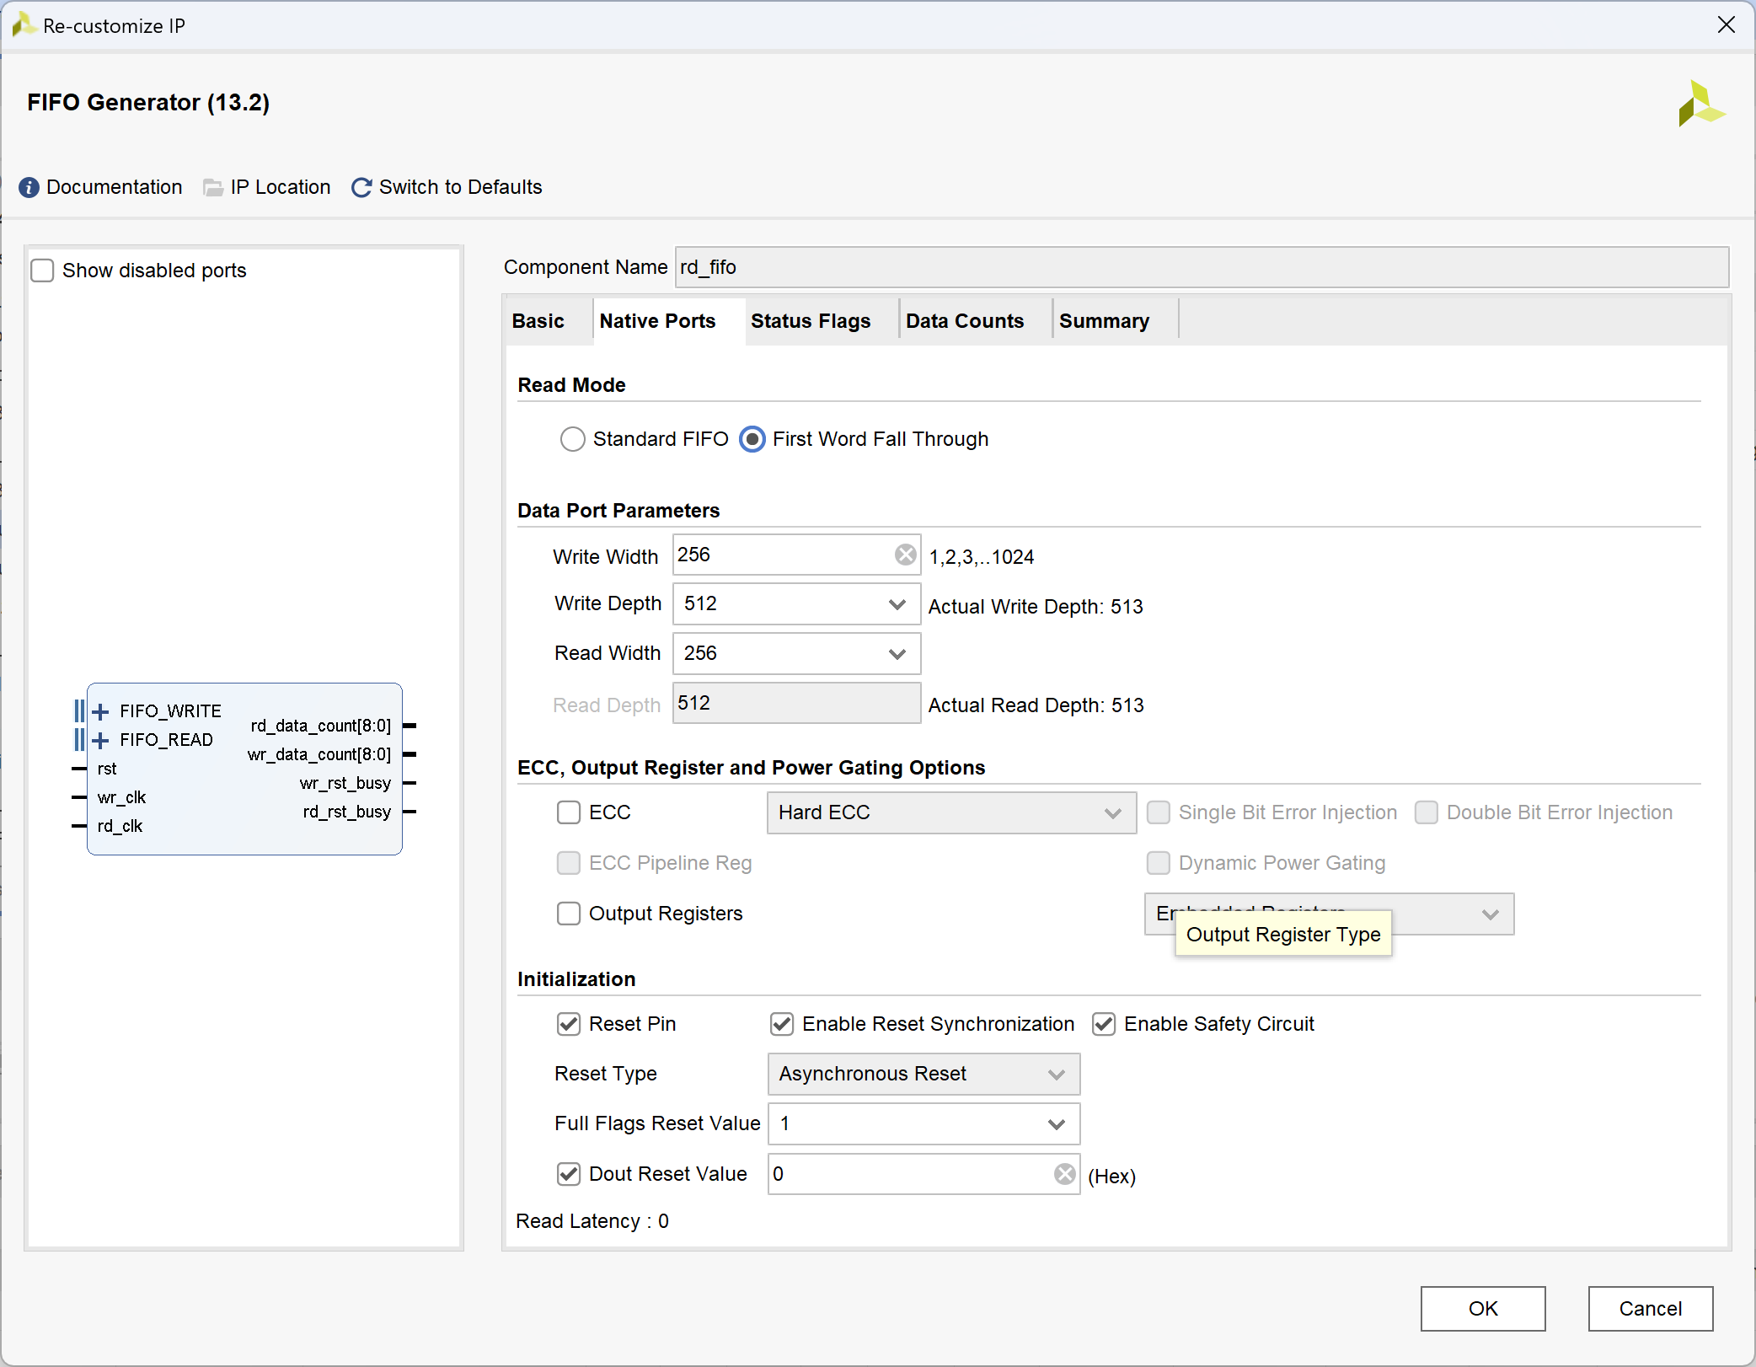The height and width of the screenshot is (1367, 1756).
Task: Open the Reset Type dropdown
Action: (924, 1074)
